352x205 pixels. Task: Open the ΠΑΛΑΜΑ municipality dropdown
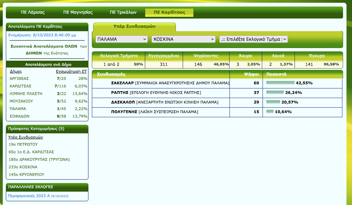(x=121, y=39)
